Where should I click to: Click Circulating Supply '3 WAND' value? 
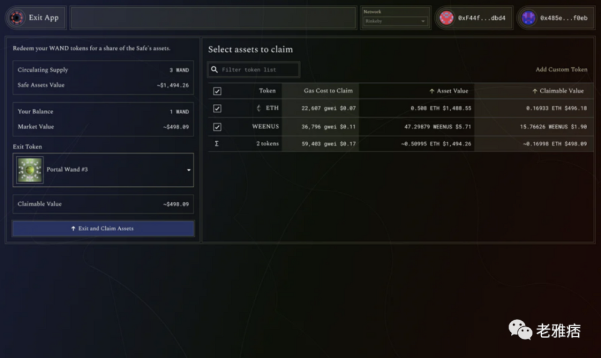pos(179,70)
